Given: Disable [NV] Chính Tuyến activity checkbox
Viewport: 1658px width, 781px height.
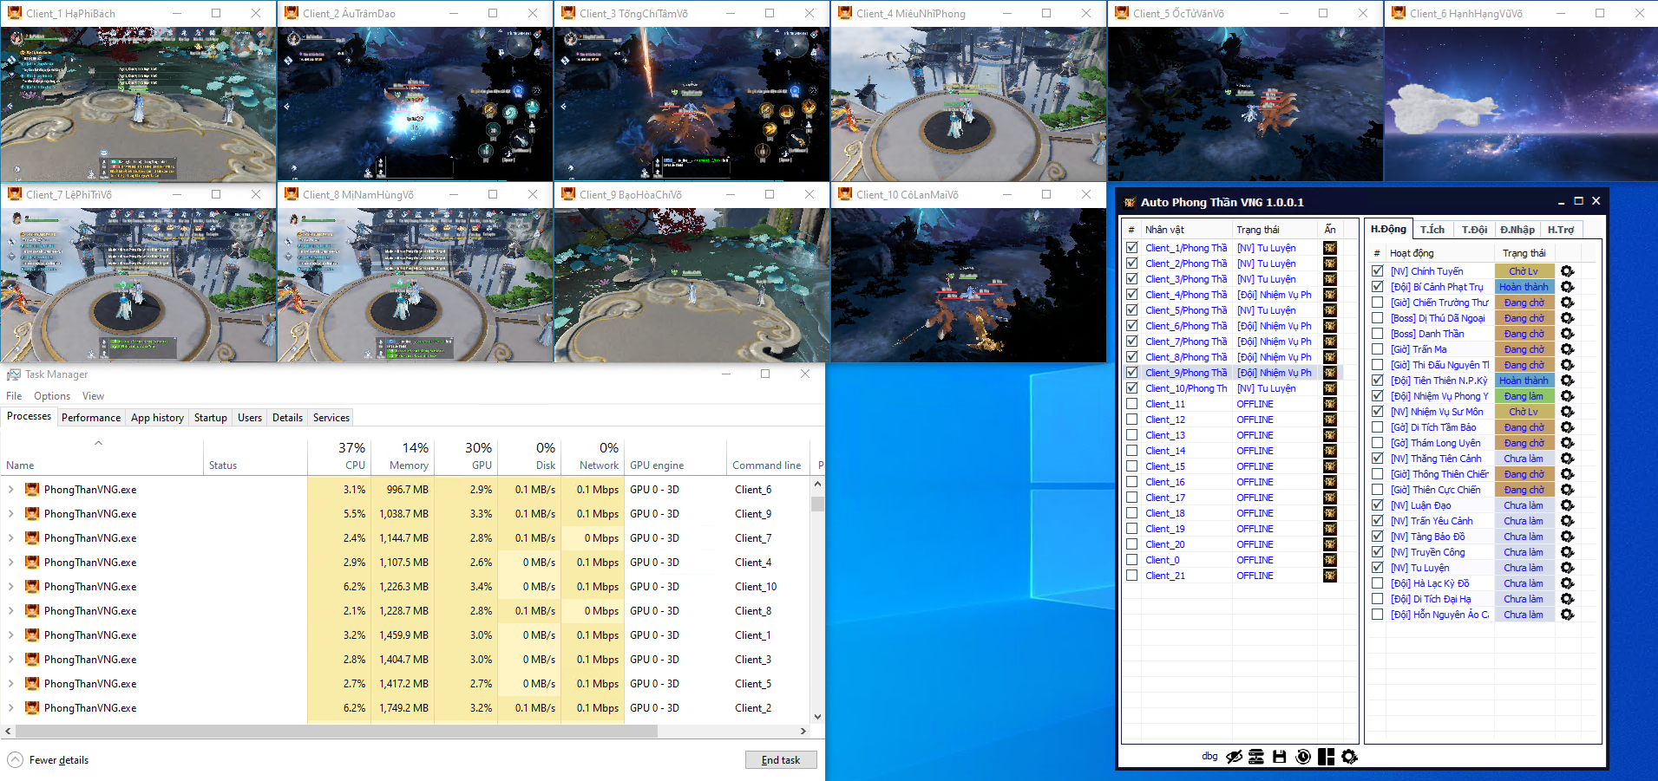Looking at the screenshot, I should (x=1378, y=271).
